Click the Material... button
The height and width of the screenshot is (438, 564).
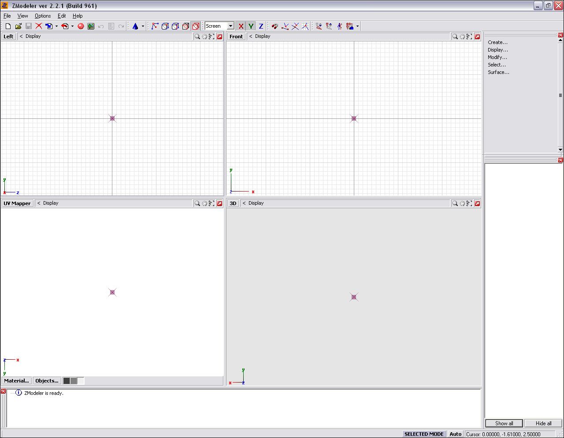pyautogui.click(x=17, y=381)
